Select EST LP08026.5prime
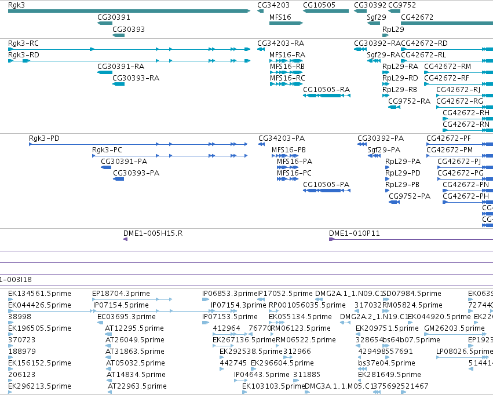Screen dimensions: 493x395 click(462, 357)
